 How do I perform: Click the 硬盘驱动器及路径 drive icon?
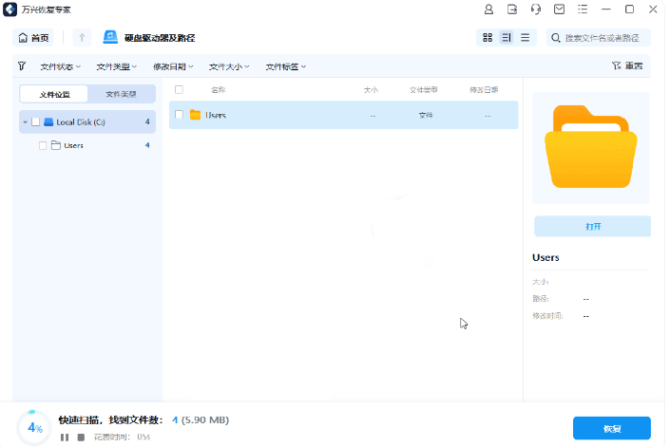coord(110,38)
